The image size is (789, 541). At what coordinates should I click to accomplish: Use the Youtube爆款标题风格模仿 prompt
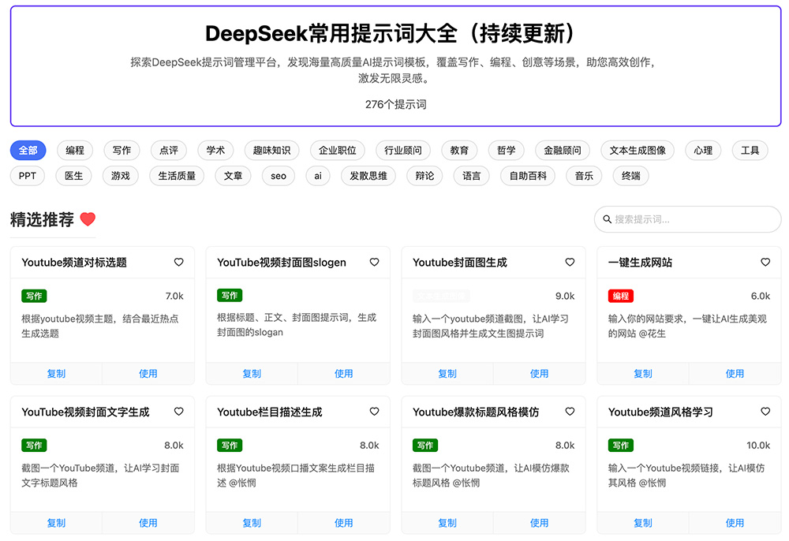click(x=539, y=523)
